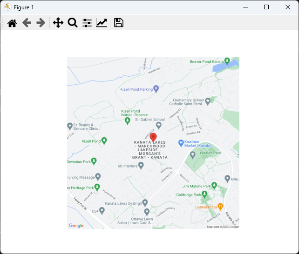Click Kizell Pond Natural Reserve marker
The image size is (299, 254).
[128, 120]
